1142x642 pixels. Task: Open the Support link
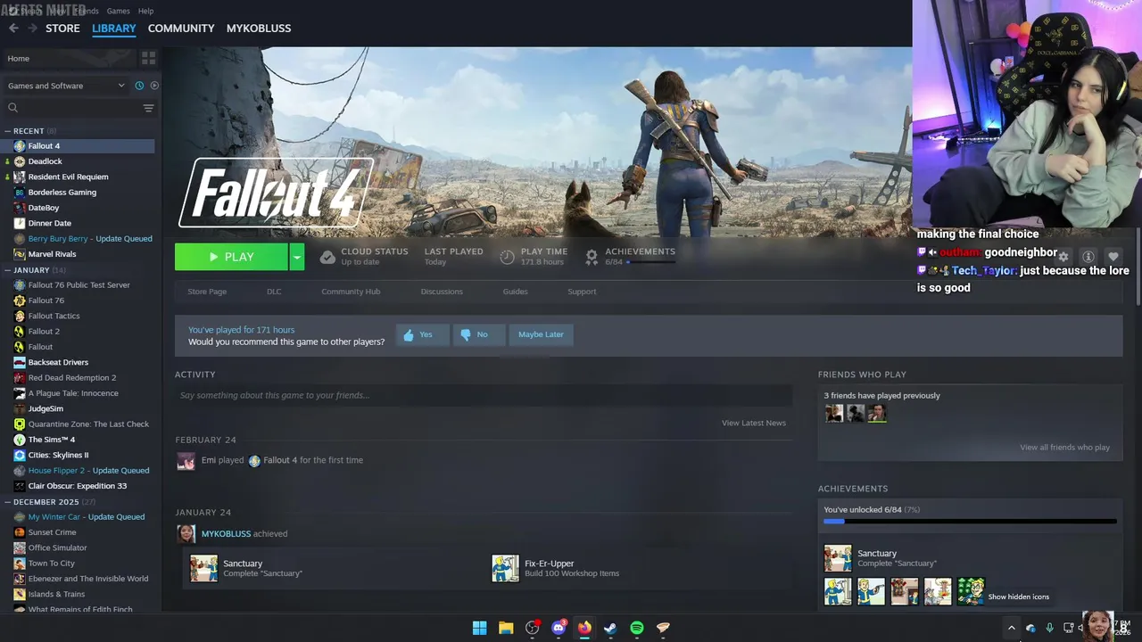pyautogui.click(x=582, y=292)
